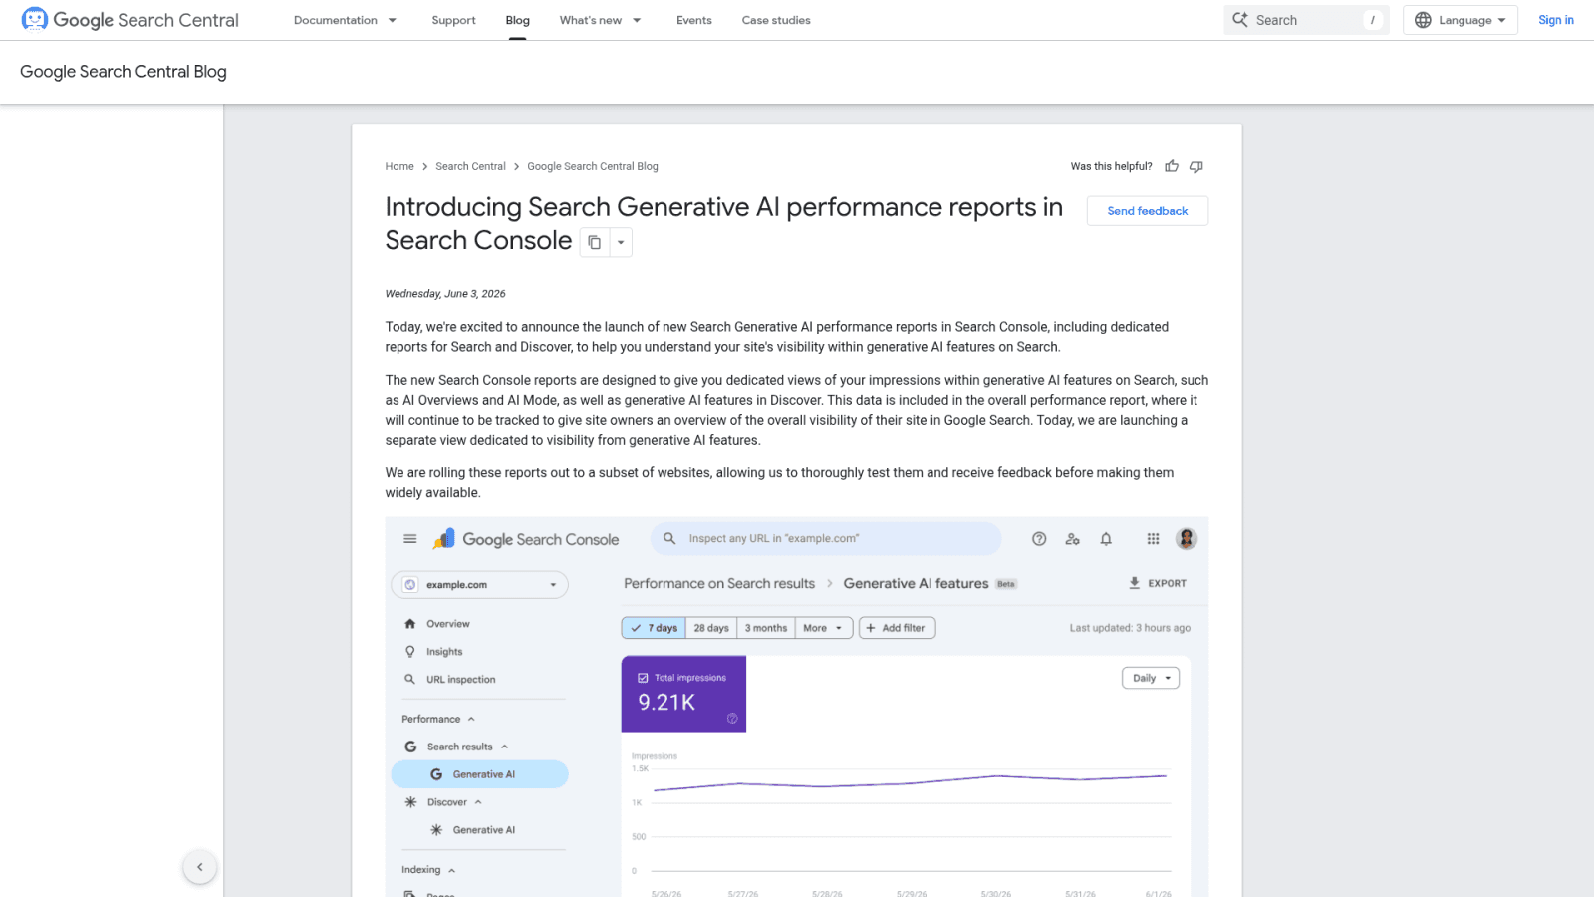Select Generative AI under Search results
1594x897 pixels.
pos(480,774)
